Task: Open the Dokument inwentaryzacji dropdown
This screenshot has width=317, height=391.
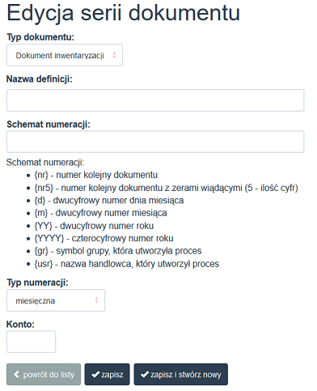Action: 65,55
